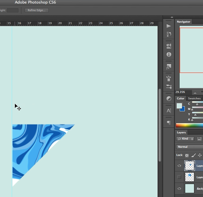Hide the top selected layer
Viewport: 203px width, 197px height.
[179, 166]
